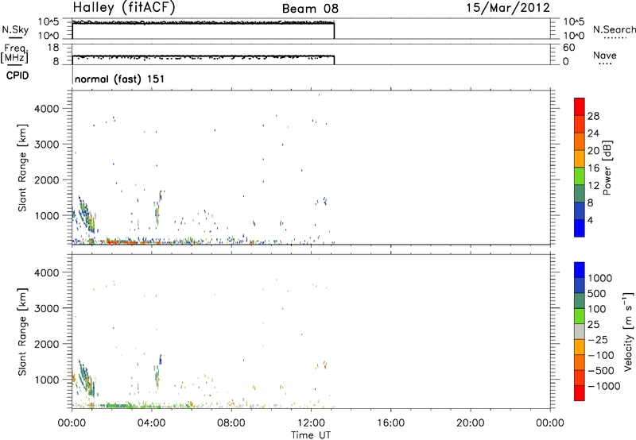The width and height of the screenshot is (636, 440).
Task: Click the 16 label on power colorbar
Action: point(593,168)
